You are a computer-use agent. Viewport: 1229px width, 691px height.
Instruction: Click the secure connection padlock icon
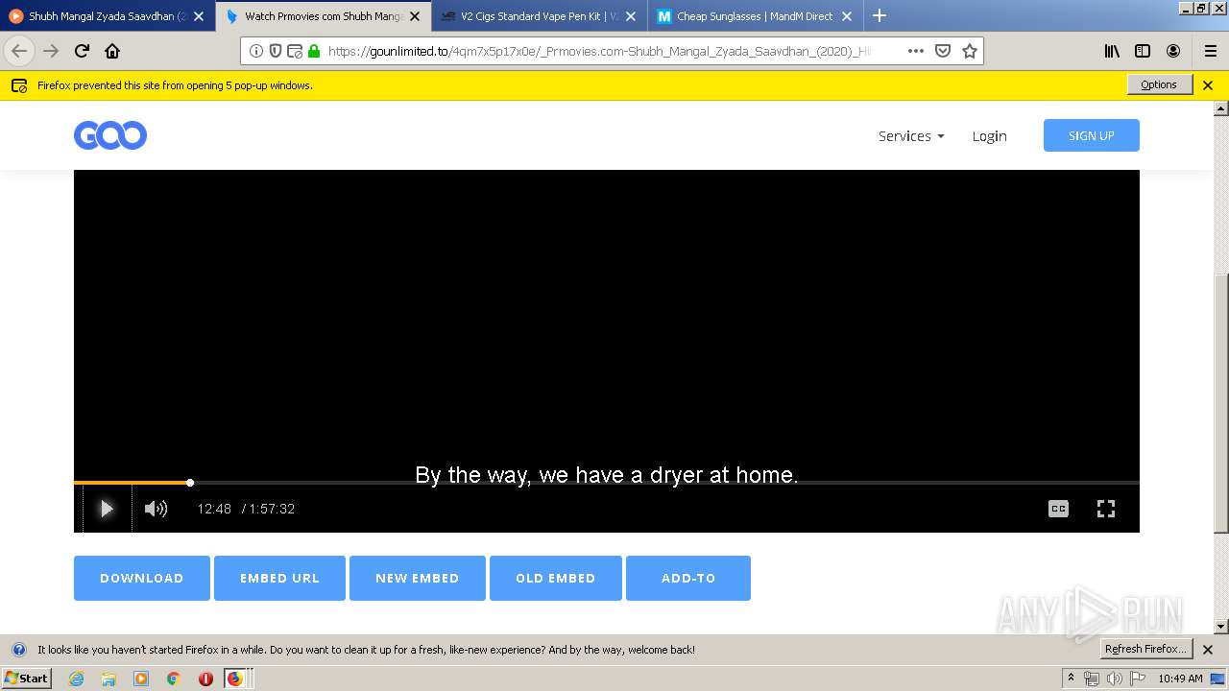pyautogui.click(x=314, y=51)
